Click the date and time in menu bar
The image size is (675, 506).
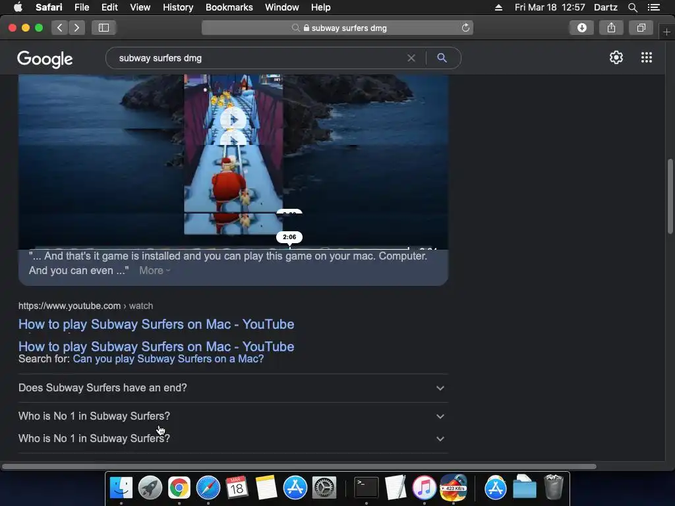(x=550, y=7)
